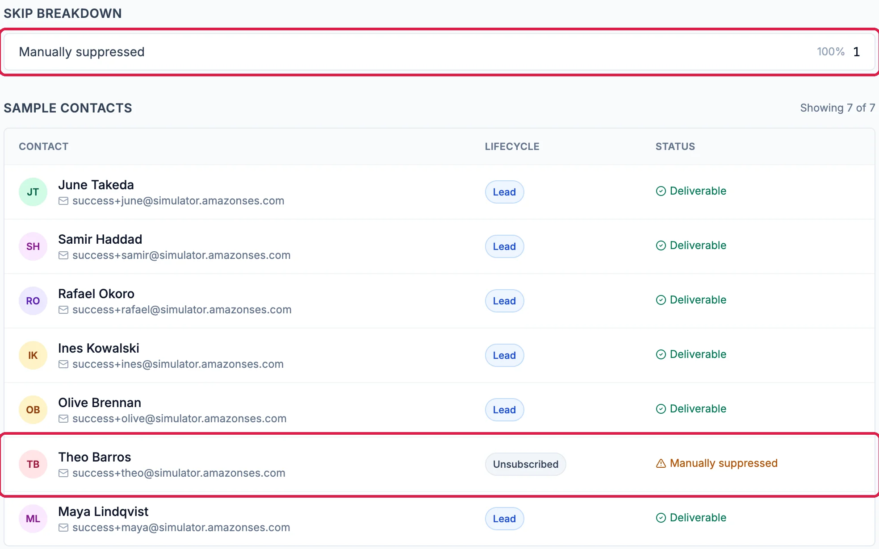Click email success+samir@simulator.amazonses.com
This screenshot has width=879, height=549.
(181, 255)
